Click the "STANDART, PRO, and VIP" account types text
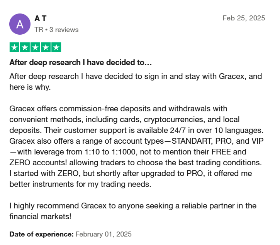 coord(217,141)
